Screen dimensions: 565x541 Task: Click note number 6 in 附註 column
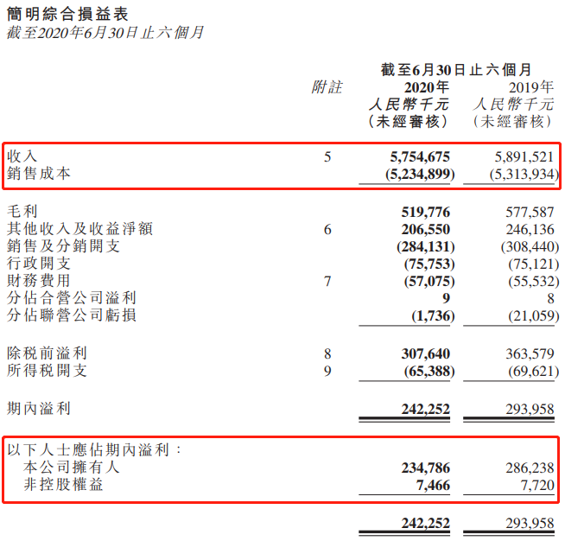coord(327,229)
